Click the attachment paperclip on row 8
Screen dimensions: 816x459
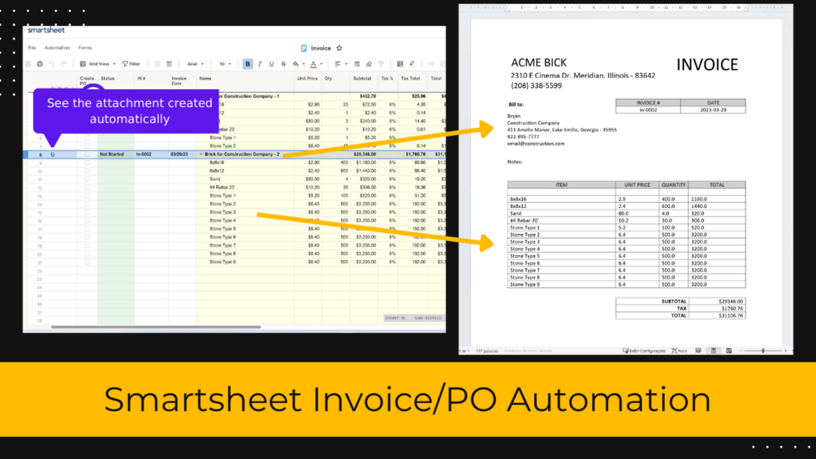click(53, 154)
